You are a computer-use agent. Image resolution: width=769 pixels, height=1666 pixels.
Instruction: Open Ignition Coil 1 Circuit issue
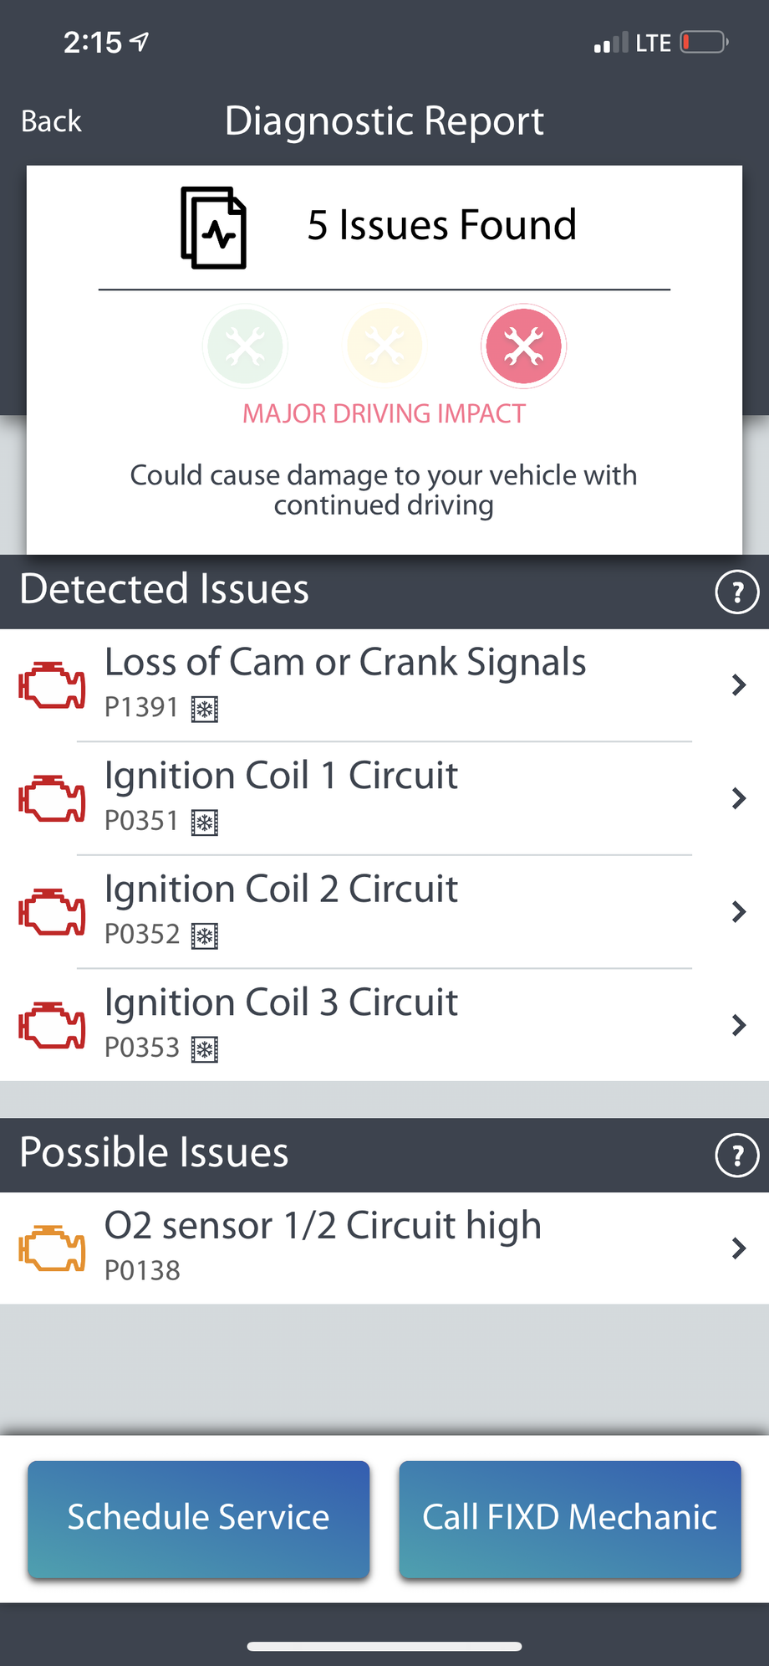coord(281,776)
